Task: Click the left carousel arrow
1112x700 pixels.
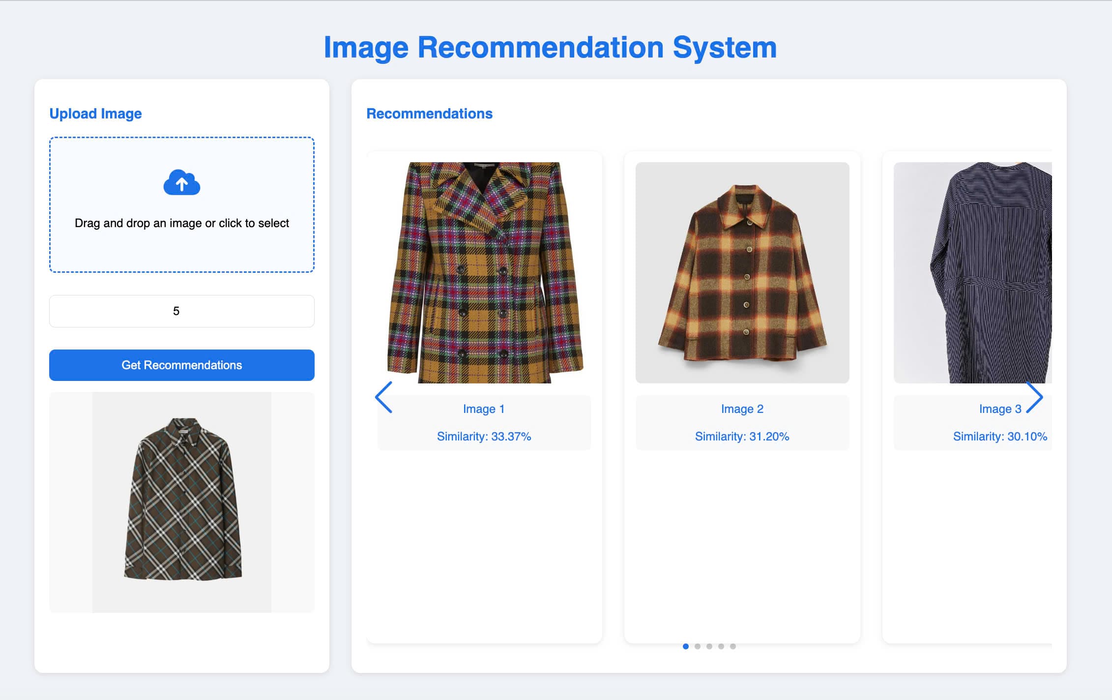Action: click(x=385, y=398)
